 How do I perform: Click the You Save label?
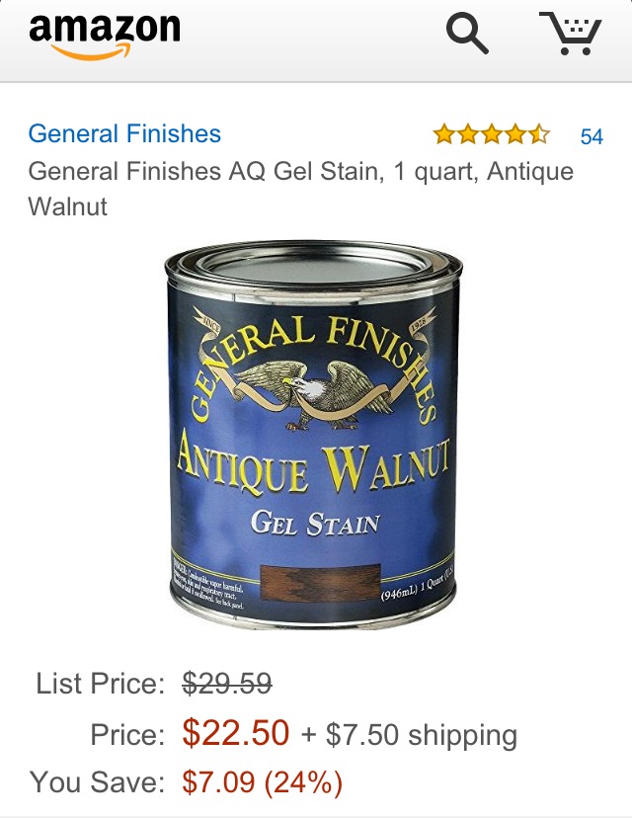[x=97, y=782]
